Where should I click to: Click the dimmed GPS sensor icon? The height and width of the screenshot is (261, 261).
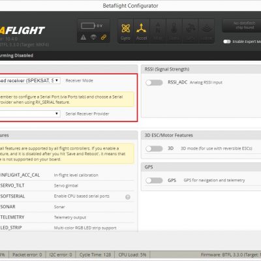tap(191, 31)
